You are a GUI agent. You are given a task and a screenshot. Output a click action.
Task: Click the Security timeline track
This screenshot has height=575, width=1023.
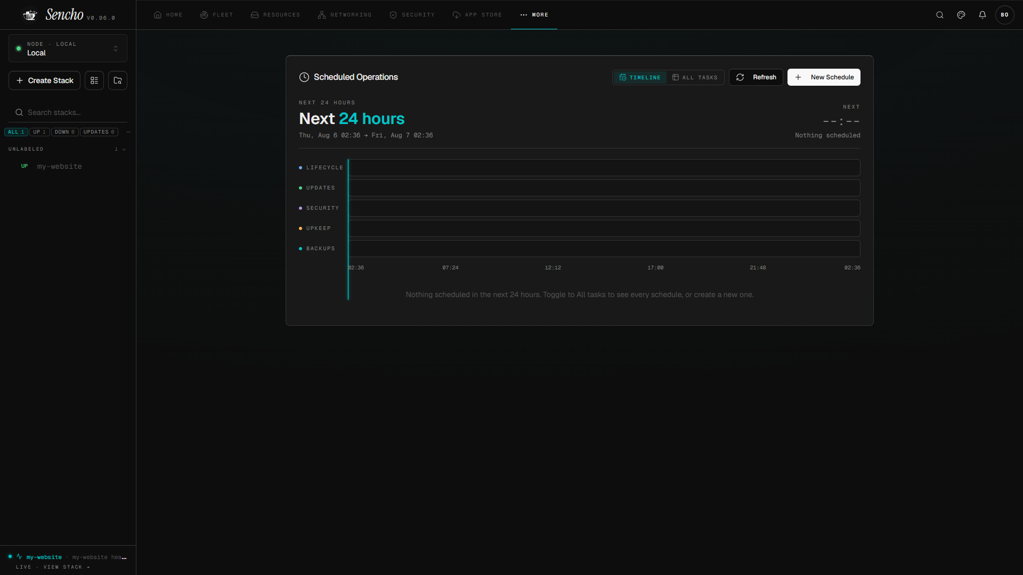604,208
